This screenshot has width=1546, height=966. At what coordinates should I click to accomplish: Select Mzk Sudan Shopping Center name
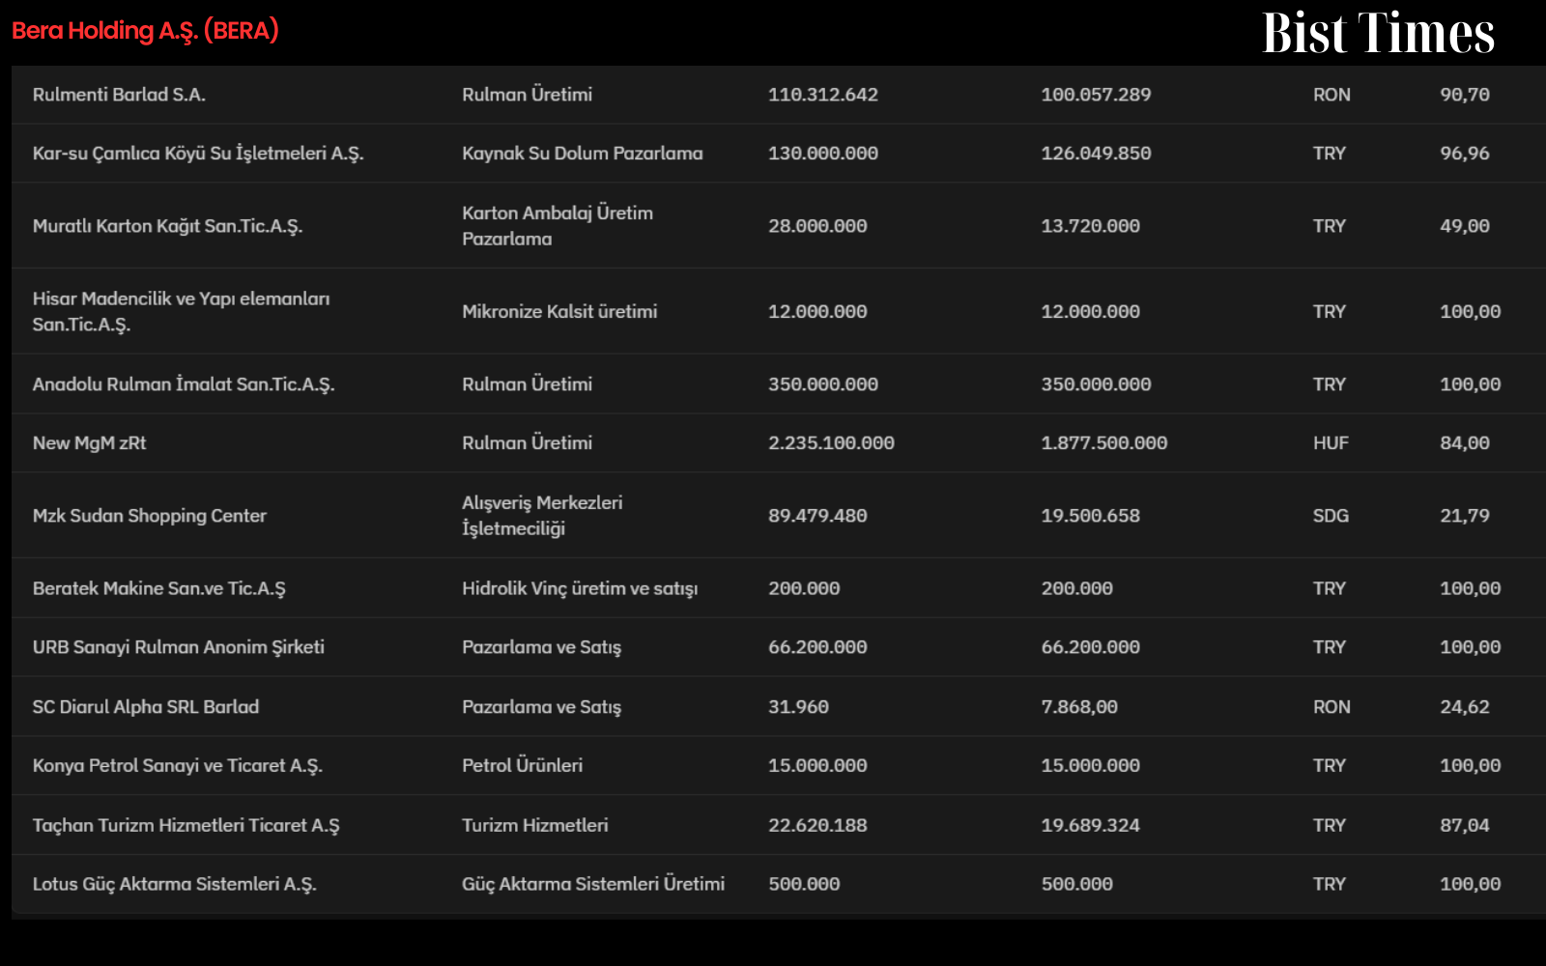(x=150, y=516)
